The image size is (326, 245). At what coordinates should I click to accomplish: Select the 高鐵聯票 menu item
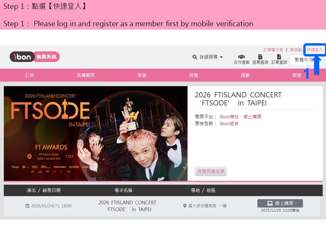[86, 75]
